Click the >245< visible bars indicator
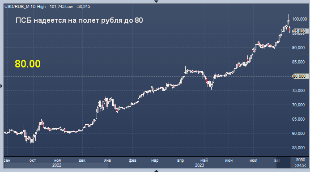This screenshot has height=172, width=310. pos(301,165)
